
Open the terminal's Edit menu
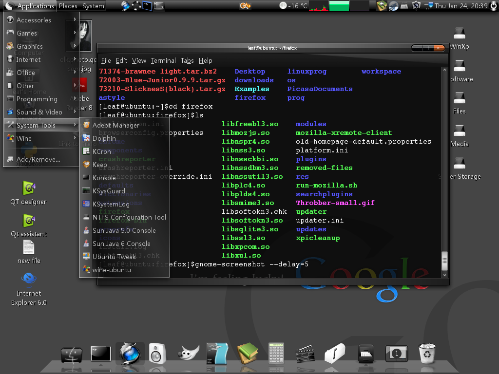click(121, 60)
